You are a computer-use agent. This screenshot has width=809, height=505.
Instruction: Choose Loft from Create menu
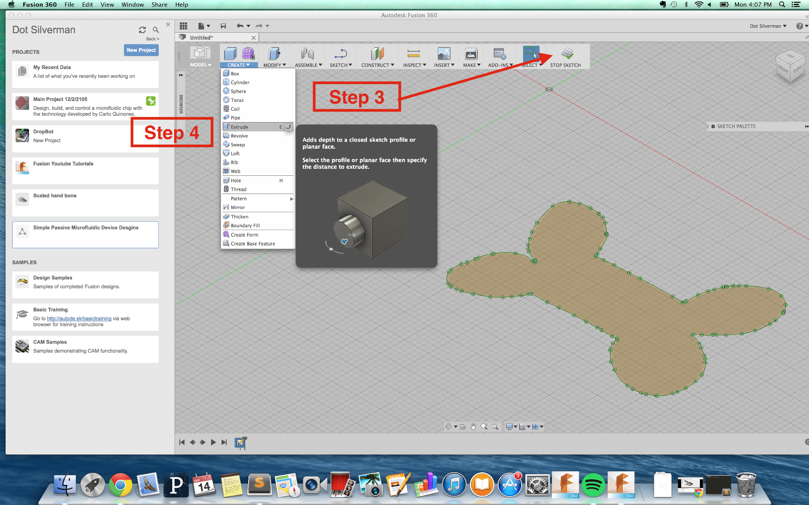[258, 154]
